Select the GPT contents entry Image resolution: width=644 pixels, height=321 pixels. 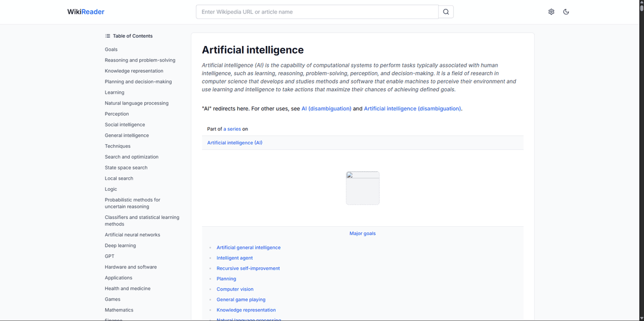(110, 256)
